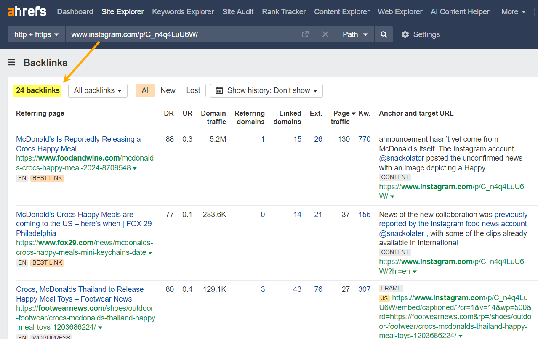Click the Page traffic sort caret
This screenshot has height=339, width=538.
(x=353, y=113)
